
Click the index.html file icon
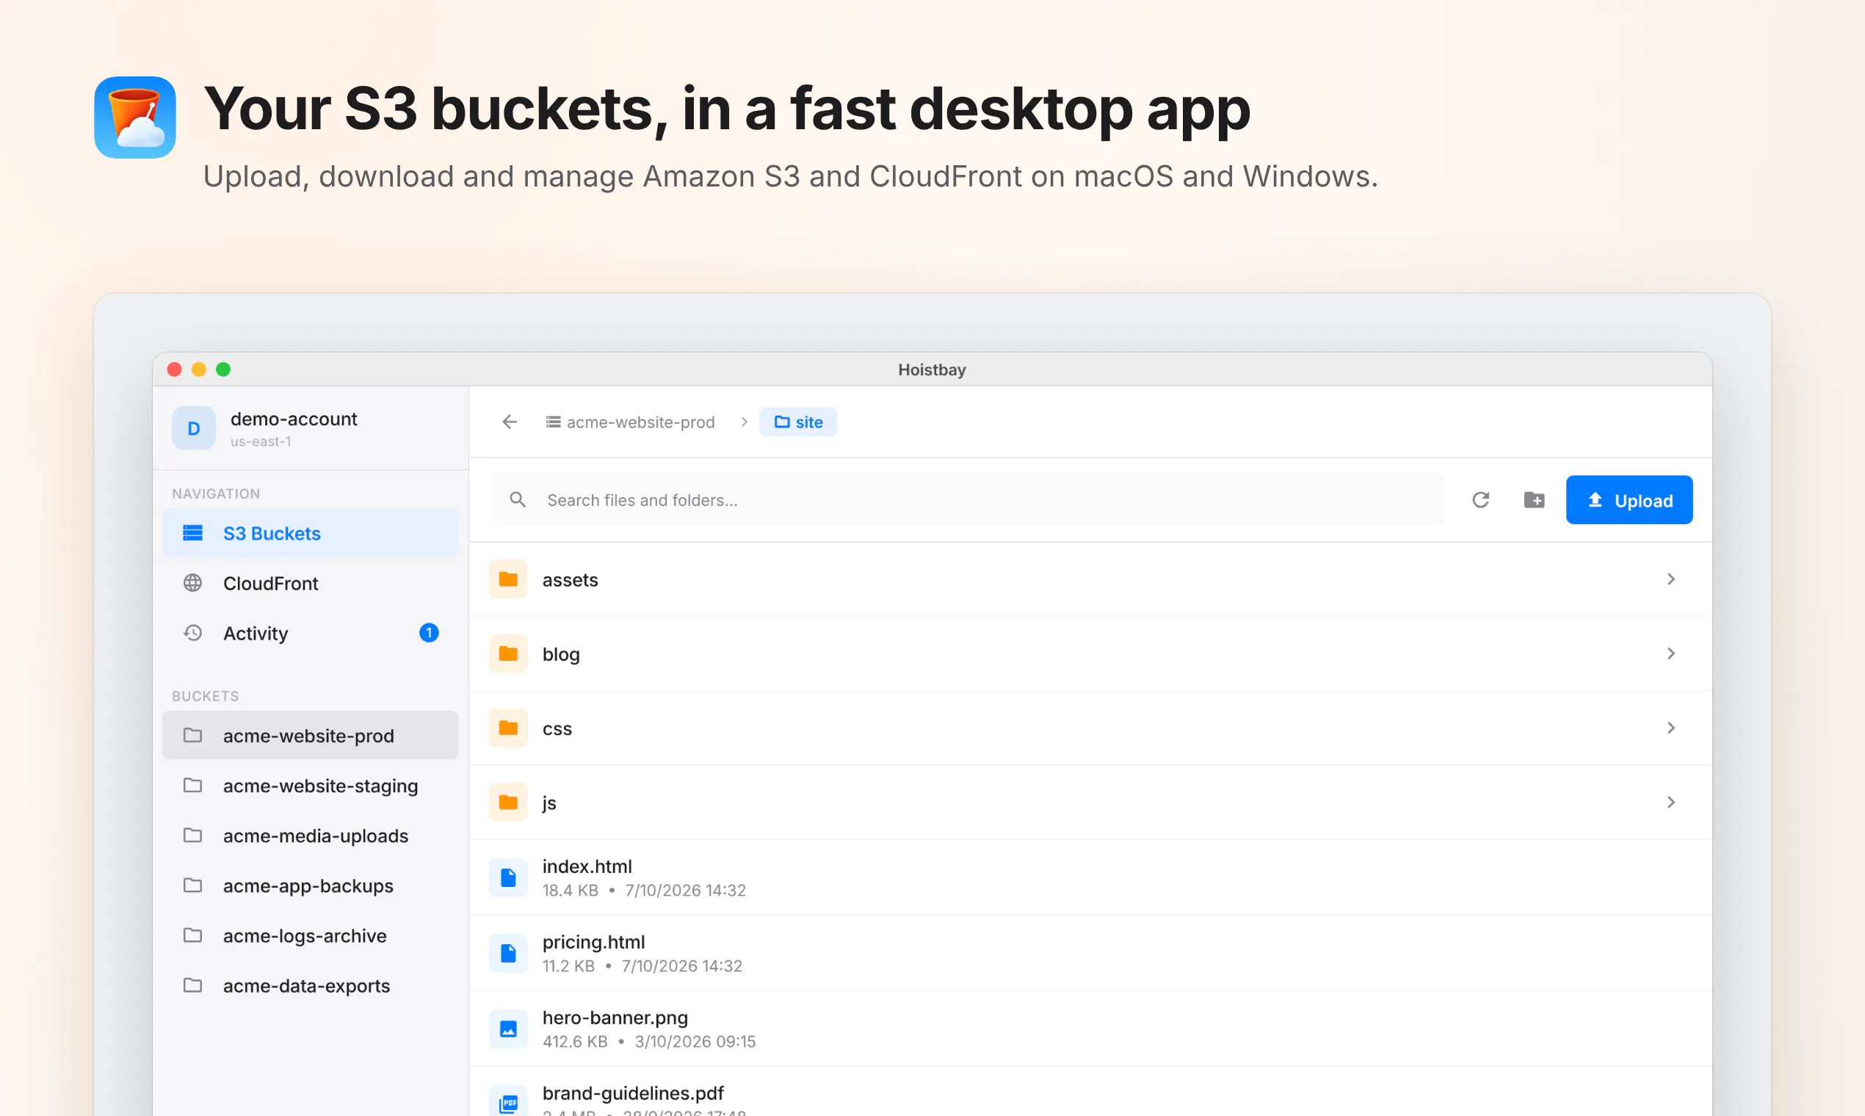508,877
